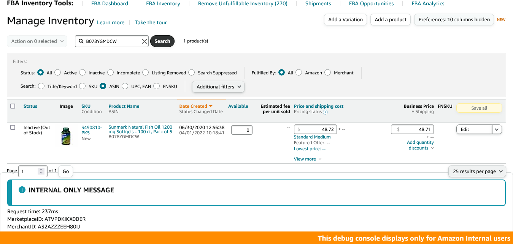
Task: Sort by Status column header
Action: coord(30,106)
